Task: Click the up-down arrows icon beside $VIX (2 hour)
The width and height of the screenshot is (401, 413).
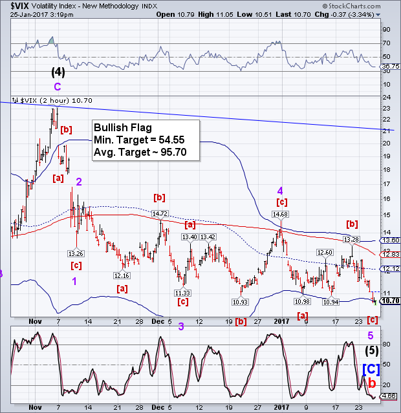Action: coord(16,100)
